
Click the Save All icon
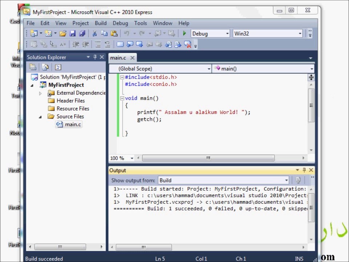(x=82, y=33)
